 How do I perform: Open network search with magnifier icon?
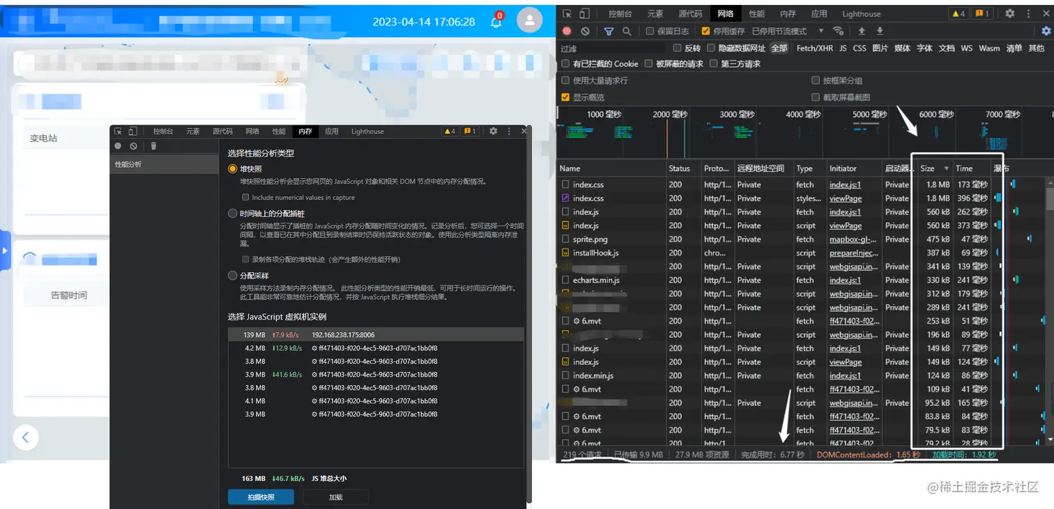pyautogui.click(x=627, y=31)
